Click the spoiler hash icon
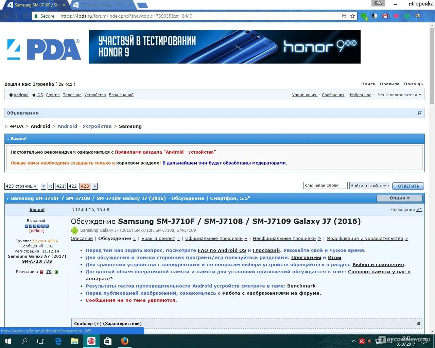The width and height of the screenshot is (435, 348). pyautogui.click(x=418, y=324)
